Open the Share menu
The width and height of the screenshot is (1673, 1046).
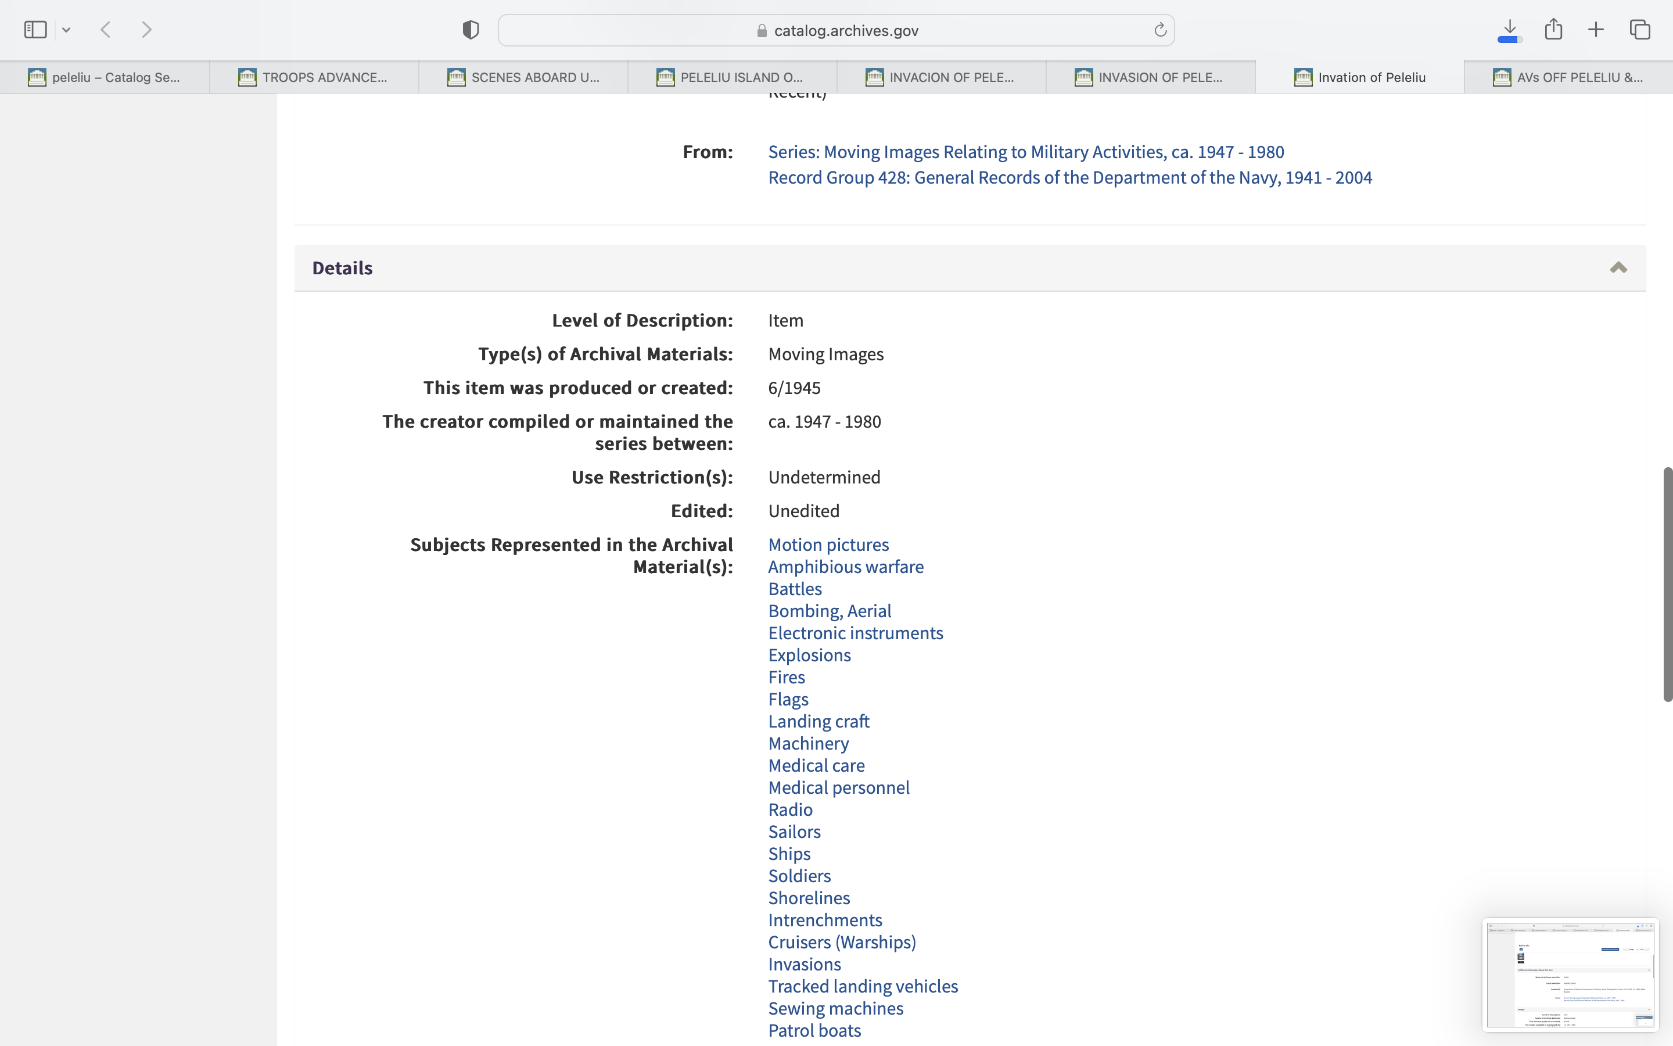[1553, 29]
